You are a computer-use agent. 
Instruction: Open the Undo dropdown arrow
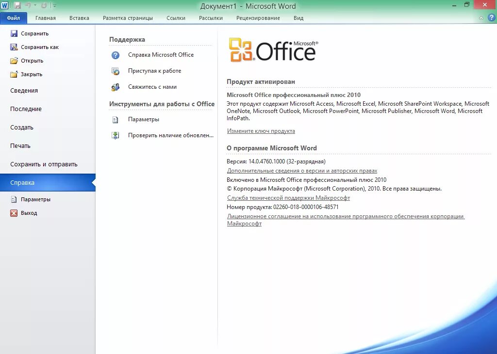pyautogui.click(x=35, y=5)
